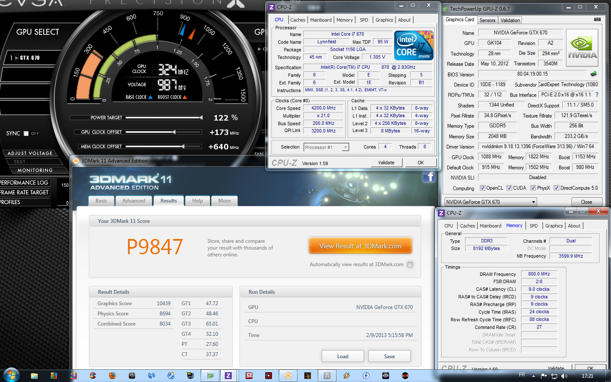Viewport: 611px width, 382px height.
Task: Click the 17:21 taskbar clock
Action: (587, 376)
